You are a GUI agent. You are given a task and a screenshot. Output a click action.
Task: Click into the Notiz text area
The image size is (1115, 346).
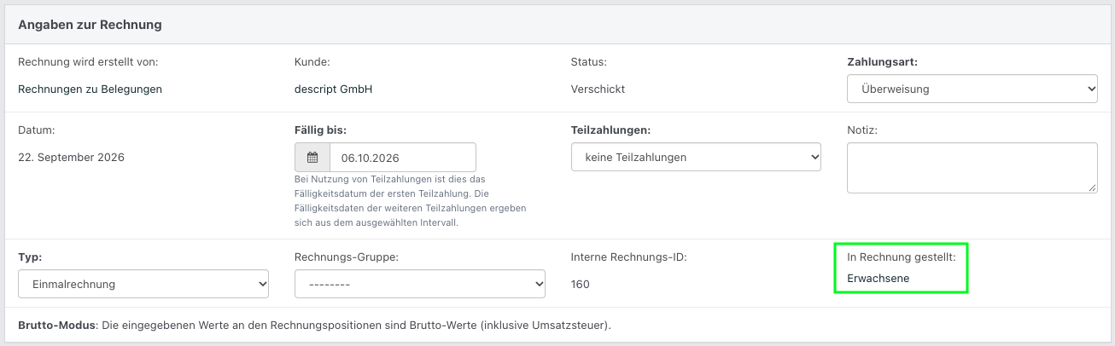[x=972, y=168]
